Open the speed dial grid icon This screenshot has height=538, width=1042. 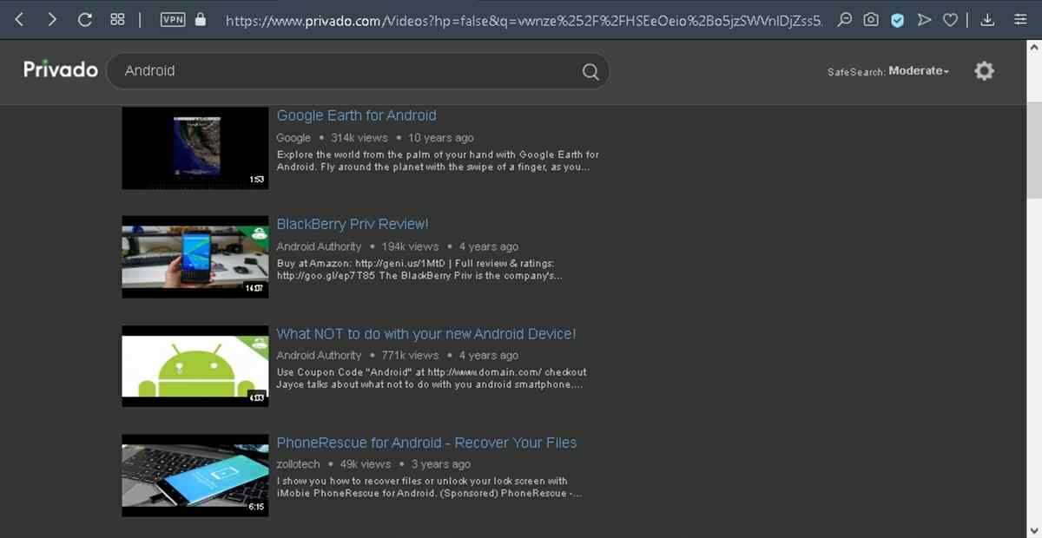(x=117, y=19)
